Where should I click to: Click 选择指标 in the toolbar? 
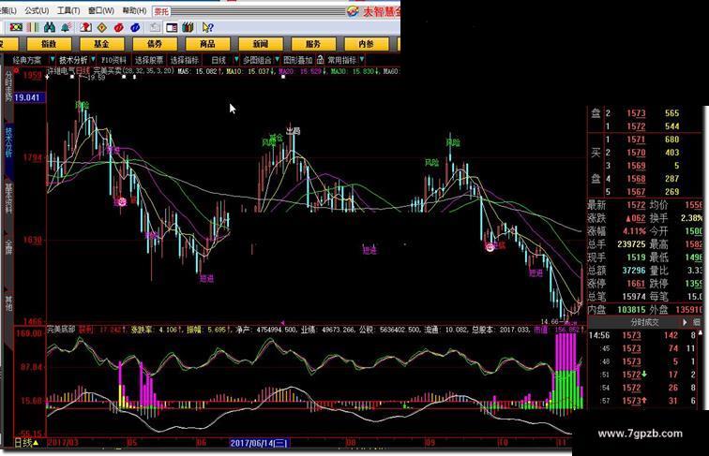click(x=185, y=60)
